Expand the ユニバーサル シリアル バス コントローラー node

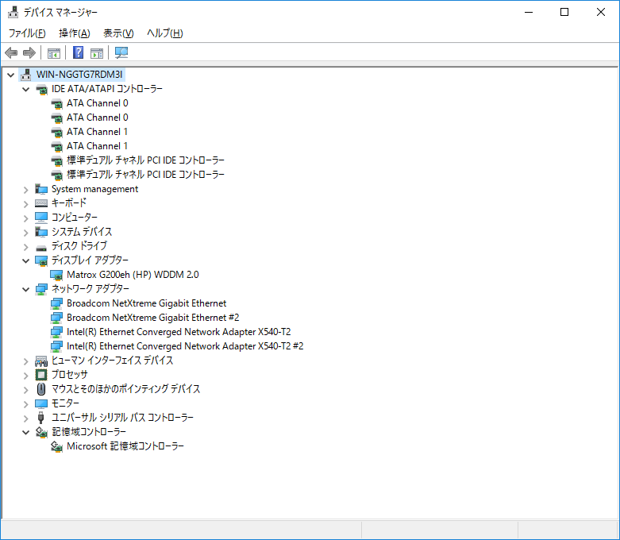[25, 418]
